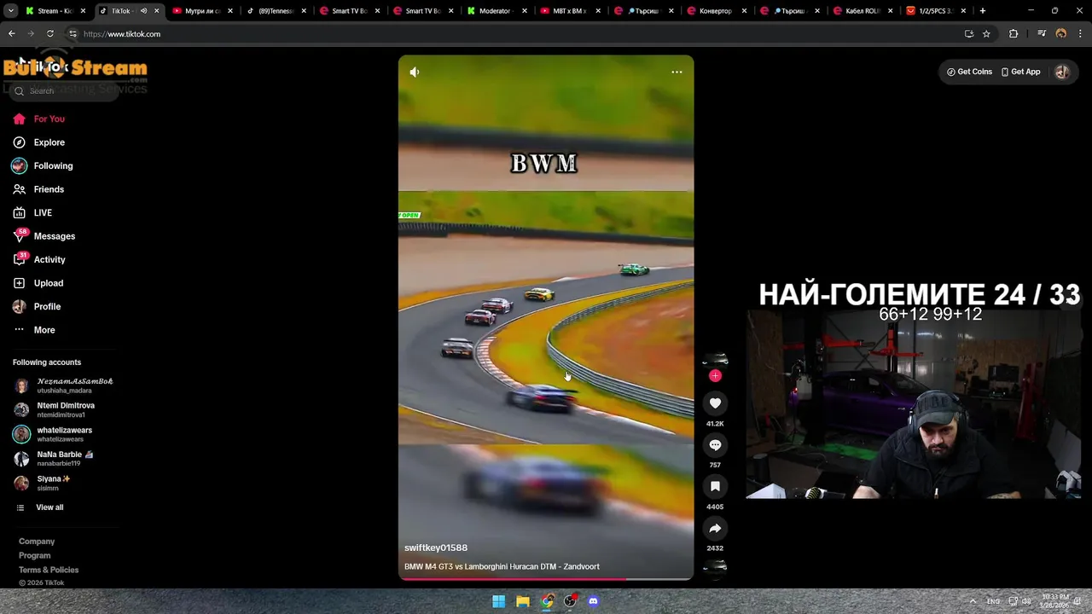Open the Windows Start menu
Image resolution: width=1092 pixels, height=614 pixels.
pyautogui.click(x=498, y=601)
